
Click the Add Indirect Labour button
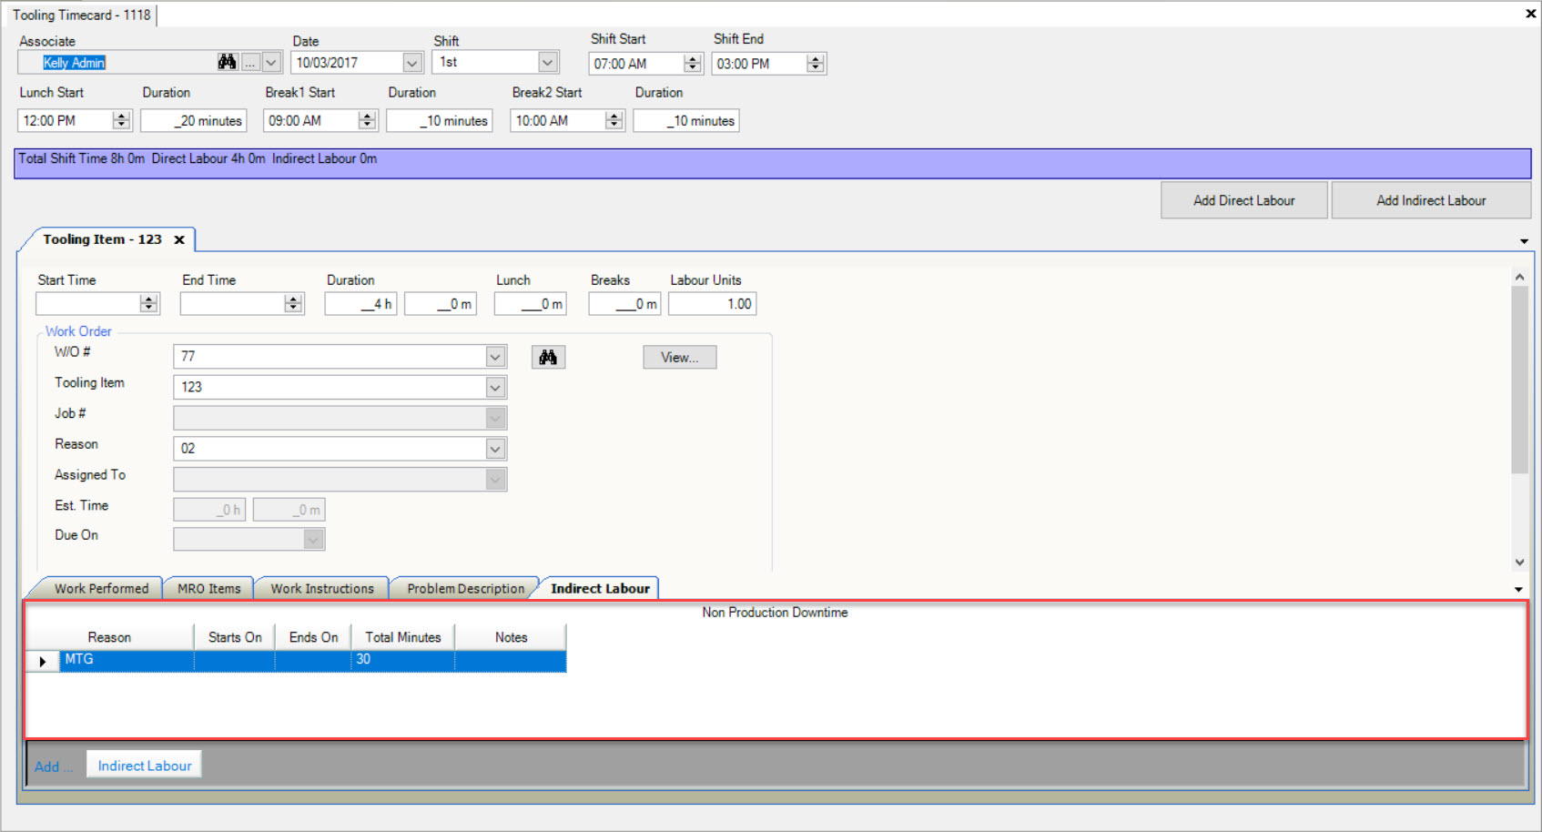[x=1431, y=200]
